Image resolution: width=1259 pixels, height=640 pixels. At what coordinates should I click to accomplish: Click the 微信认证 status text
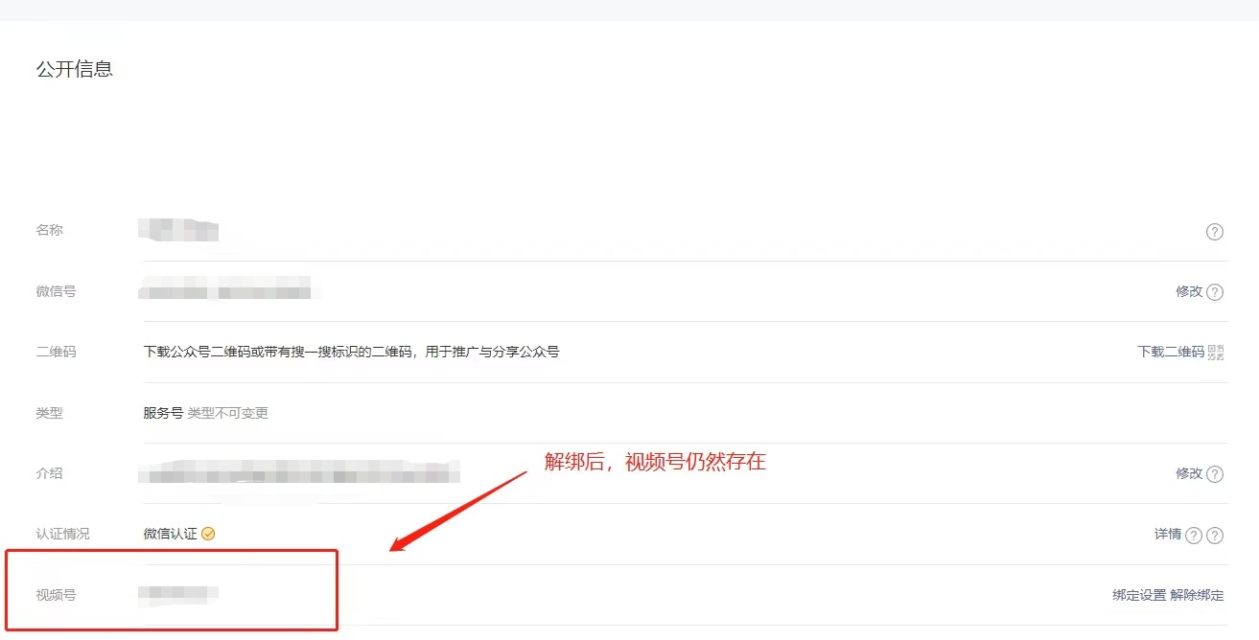(170, 534)
